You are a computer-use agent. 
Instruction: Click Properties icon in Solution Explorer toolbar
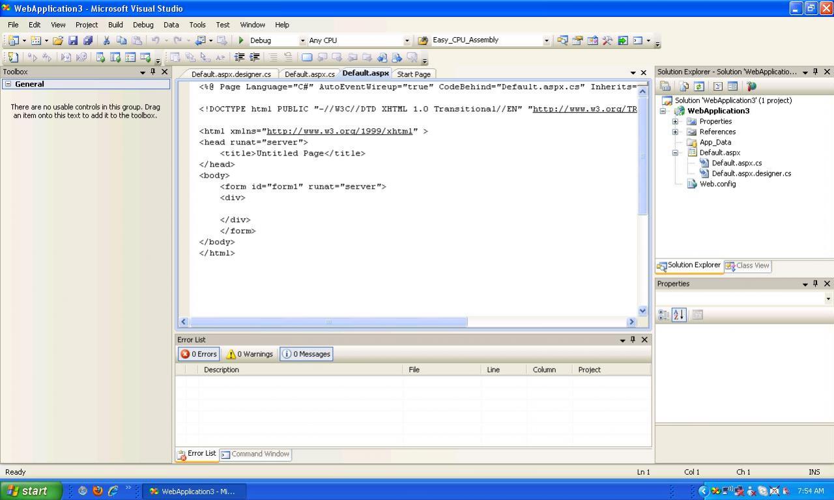pos(665,86)
